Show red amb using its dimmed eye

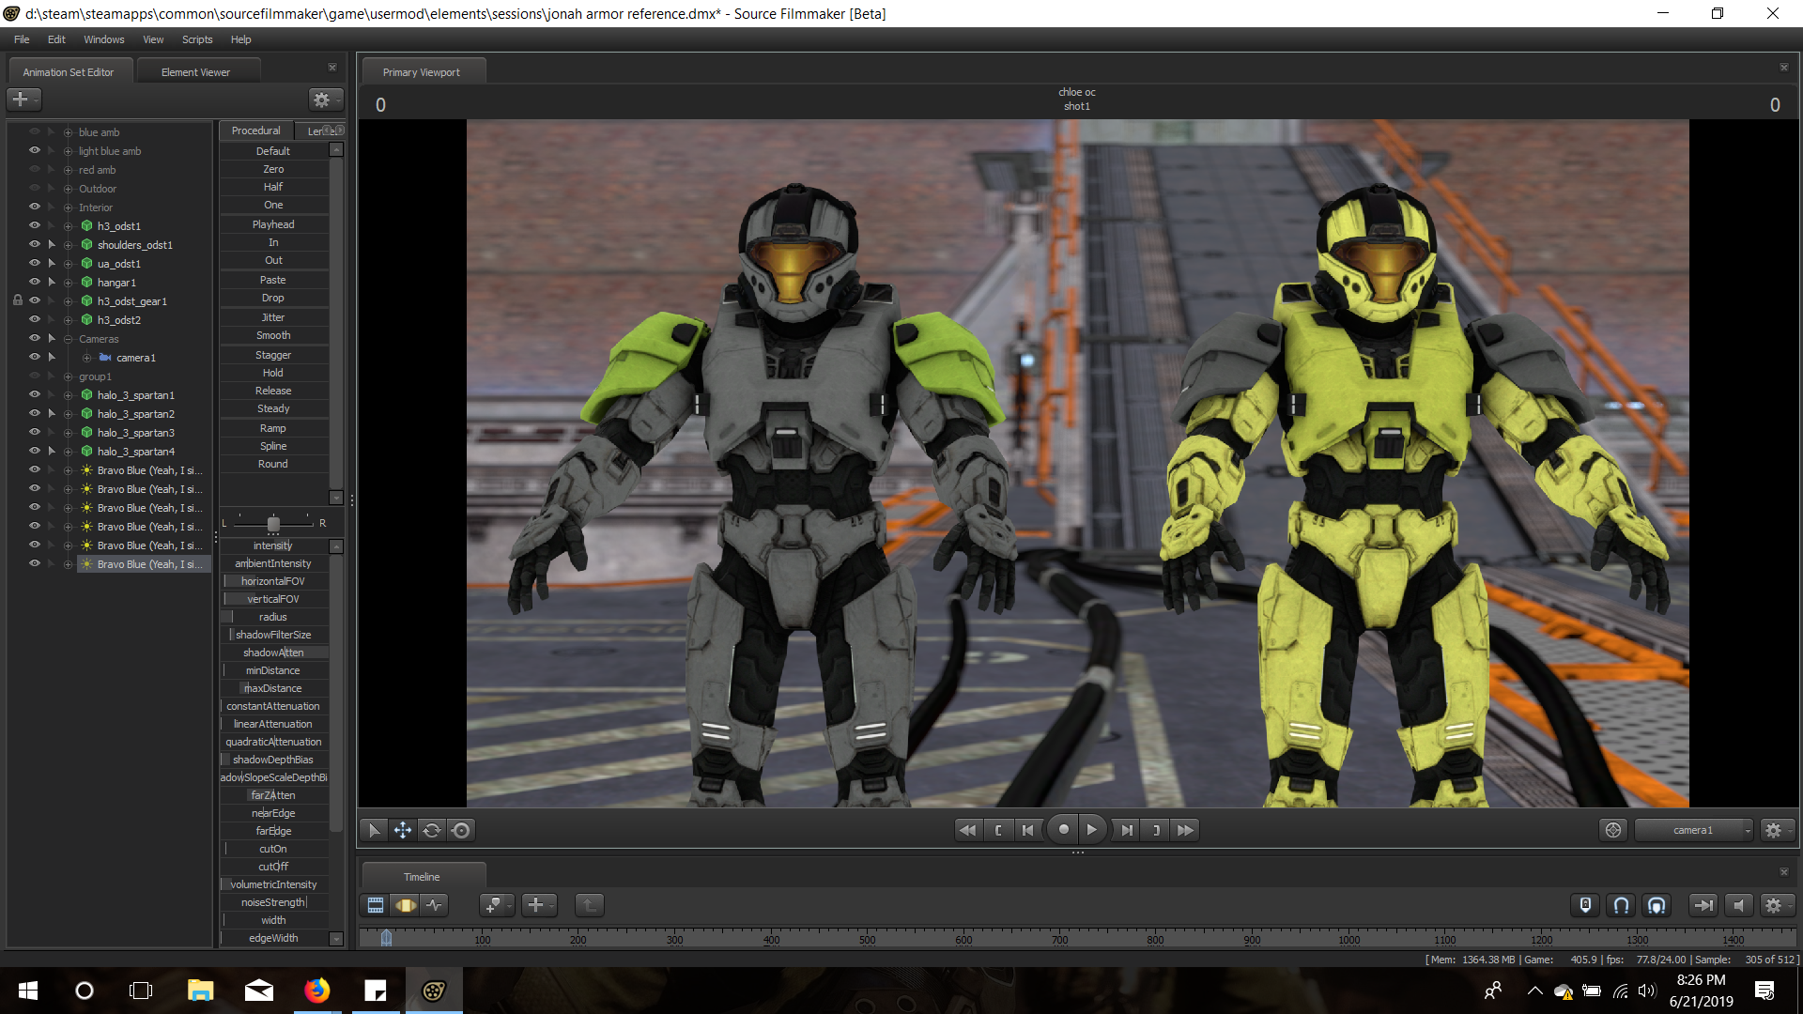pos(35,169)
